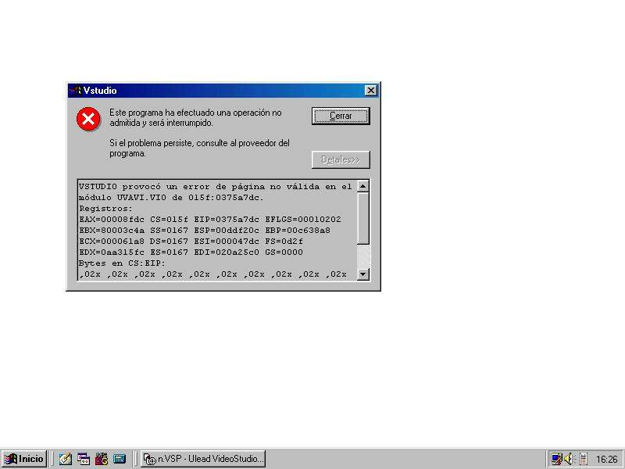Click the 'Registros:' line in the details
The width and height of the screenshot is (625, 469).
pos(105,209)
